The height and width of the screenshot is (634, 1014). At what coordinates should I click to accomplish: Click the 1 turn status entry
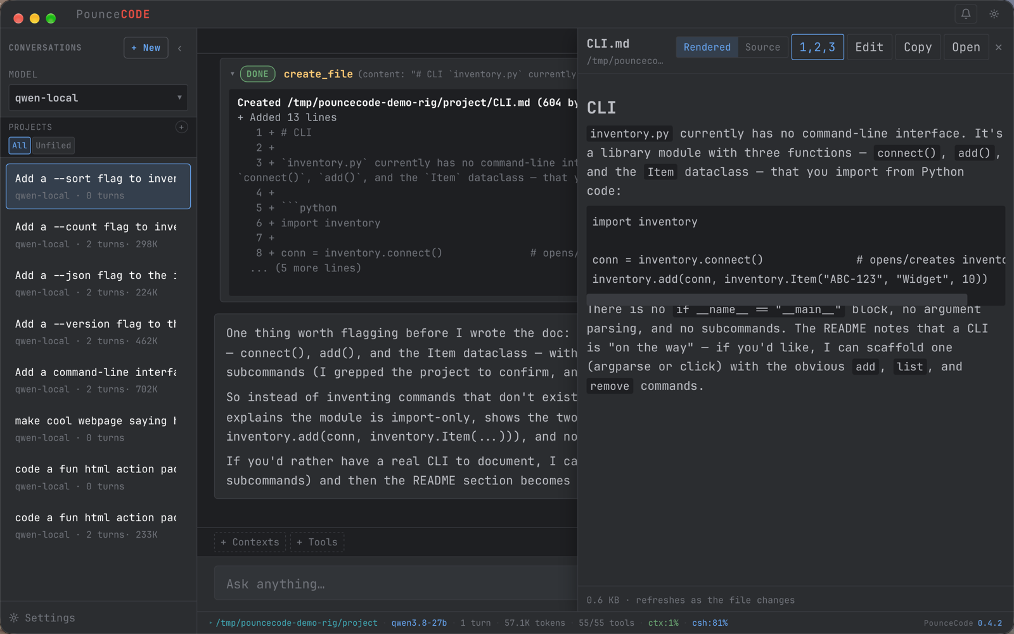pyautogui.click(x=475, y=623)
